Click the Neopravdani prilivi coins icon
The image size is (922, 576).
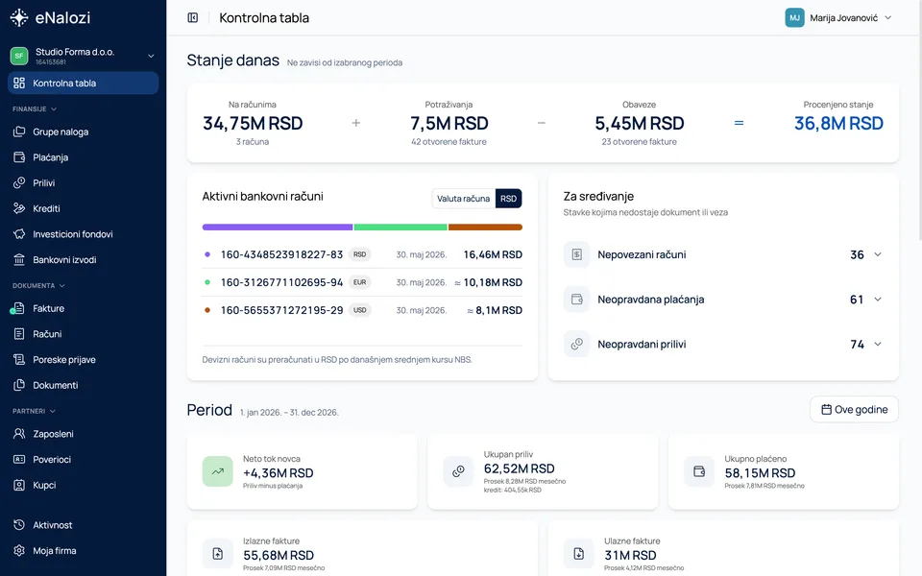pyautogui.click(x=577, y=344)
